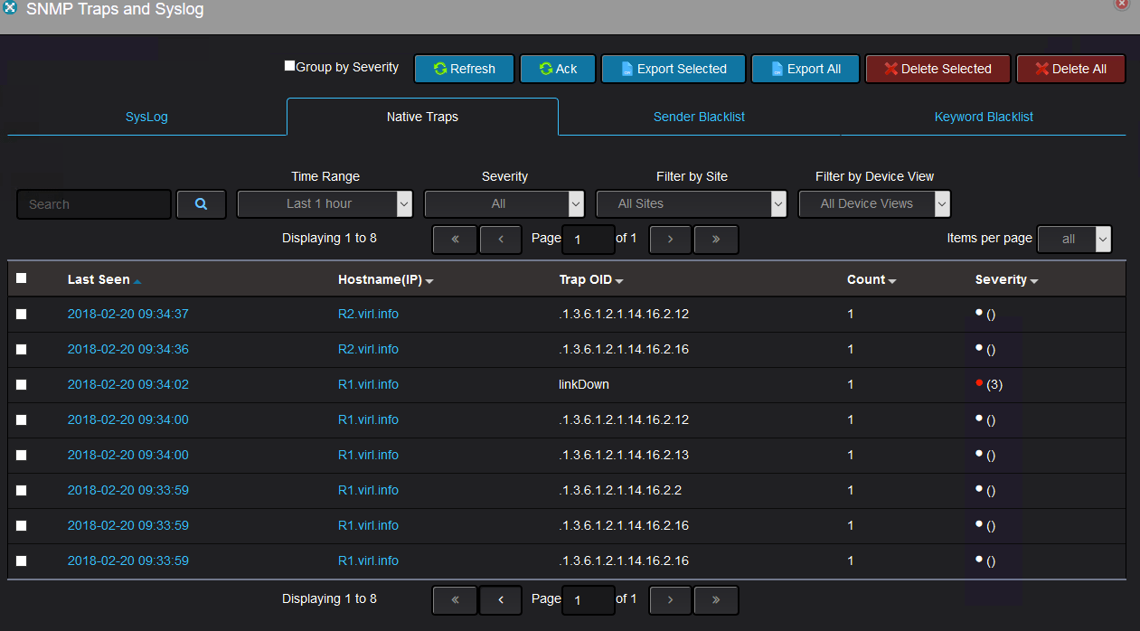Screen dimensions: 1140x631
Task: Open the Items per page dropdown
Action: point(1074,239)
